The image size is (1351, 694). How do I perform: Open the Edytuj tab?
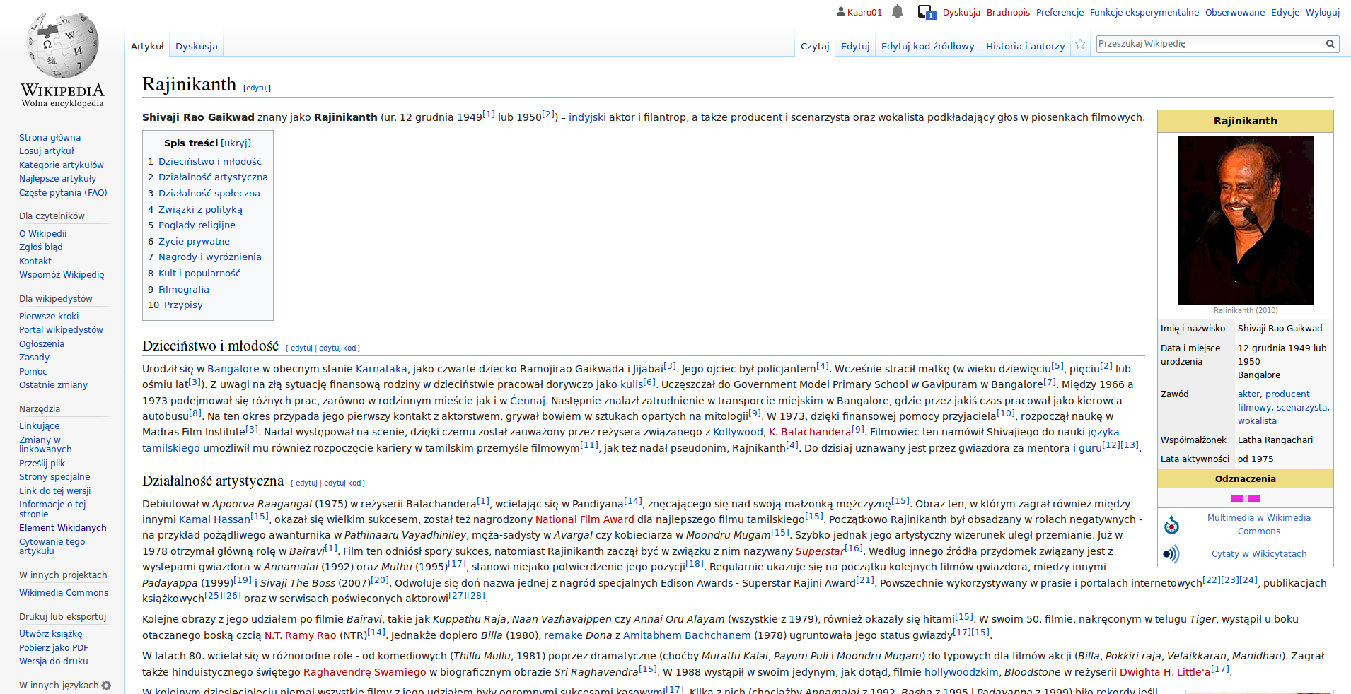855,47
